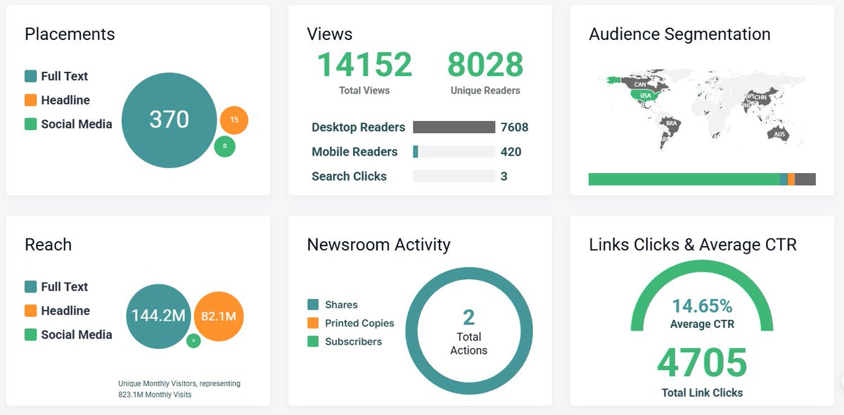Click the teal Shares legend swatch

[313, 305]
